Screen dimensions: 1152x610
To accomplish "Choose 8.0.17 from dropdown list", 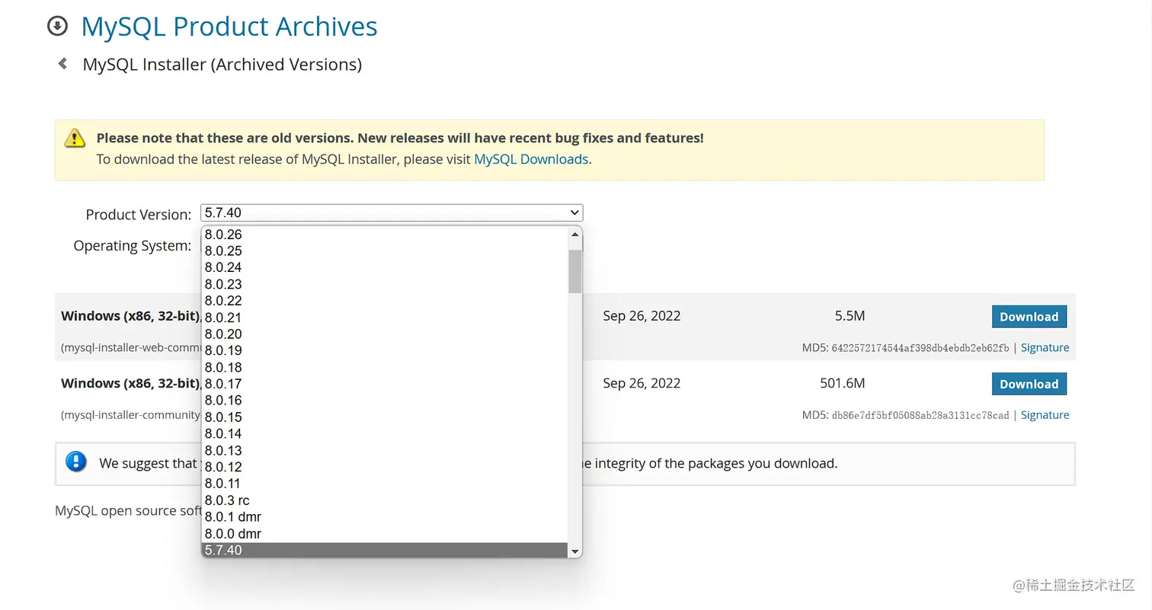I will click(385, 384).
